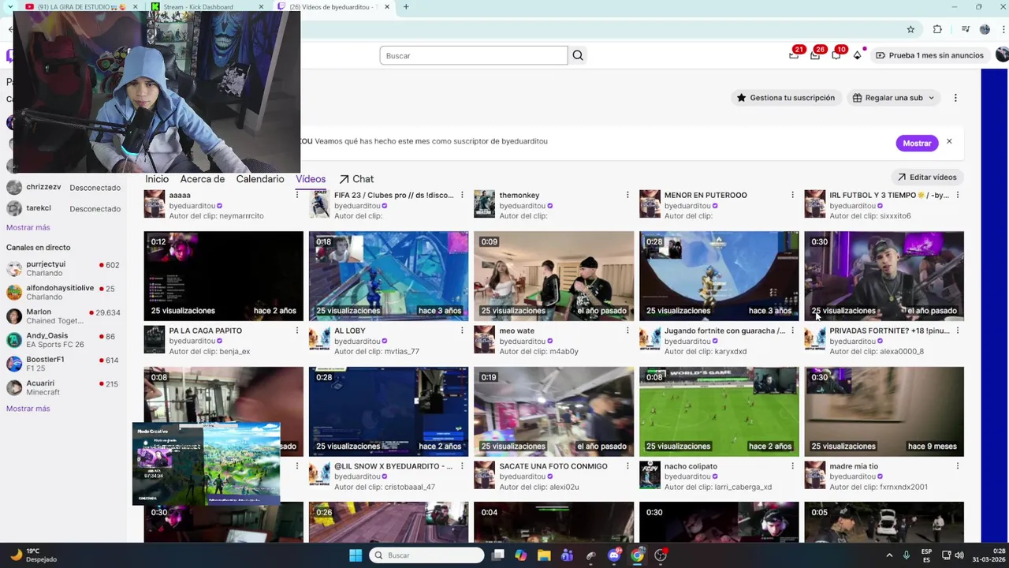Open the Prime loot crown icon with 21 badge
The width and height of the screenshot is (1009, 568).
(x=795, y=54)
